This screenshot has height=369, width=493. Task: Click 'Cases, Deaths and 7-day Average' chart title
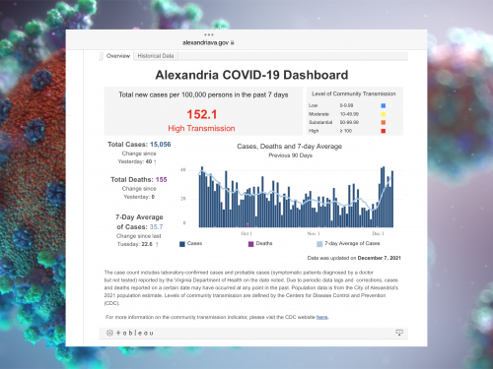pyautogui.click(x=290, y=147)
